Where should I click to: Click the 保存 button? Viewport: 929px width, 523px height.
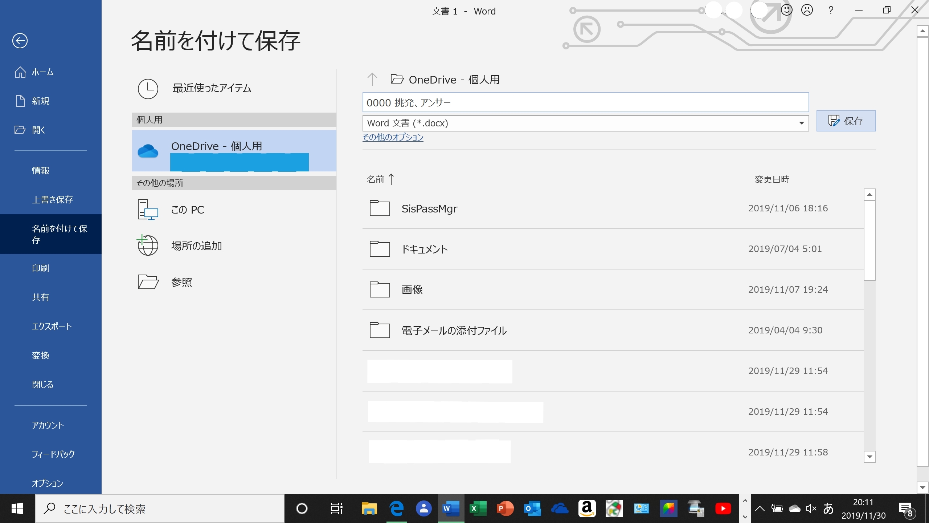click(846, 121)
